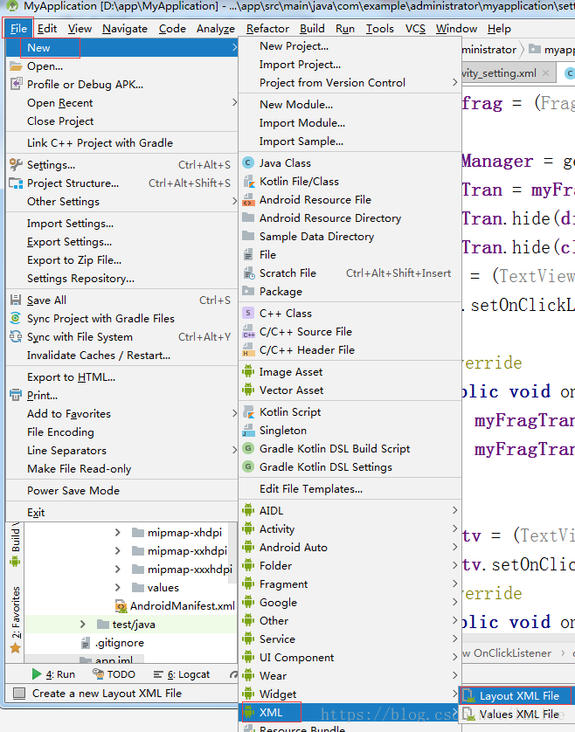The image size is (575, 732).
Task: Open the 4: Run tool window button
Action: (53, 674)
